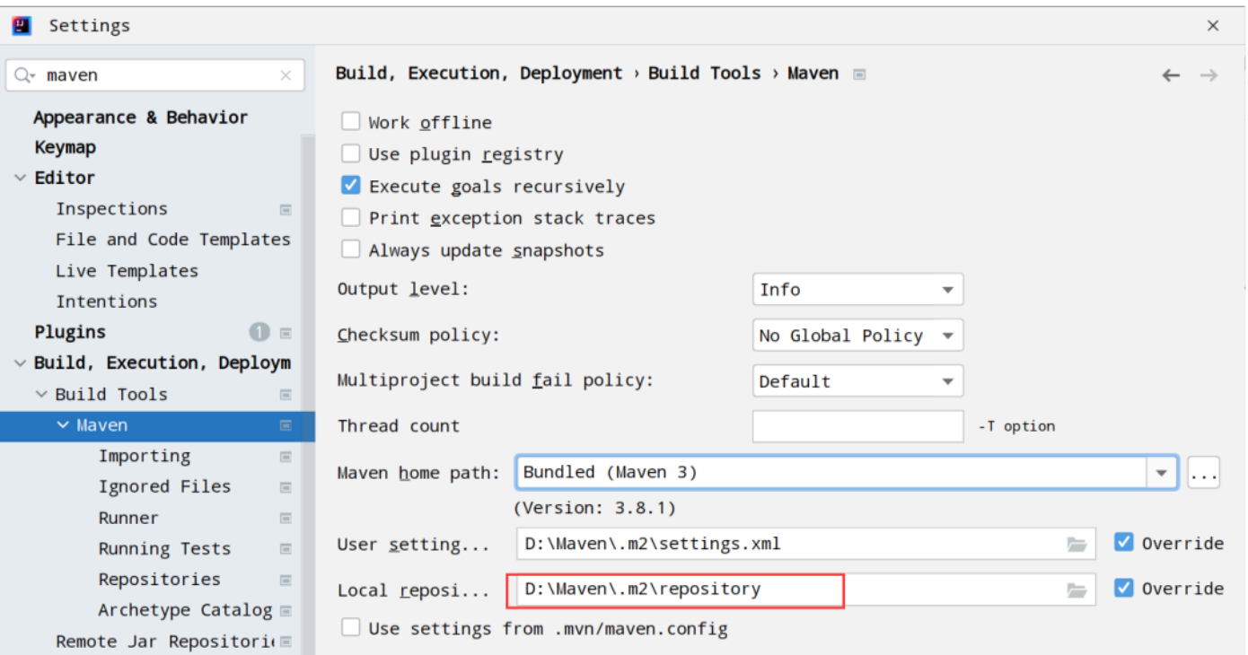The height and width of the screenshot is (655, 1248).
Task: Click the project icon on Maven row
Action: point(286,425)
